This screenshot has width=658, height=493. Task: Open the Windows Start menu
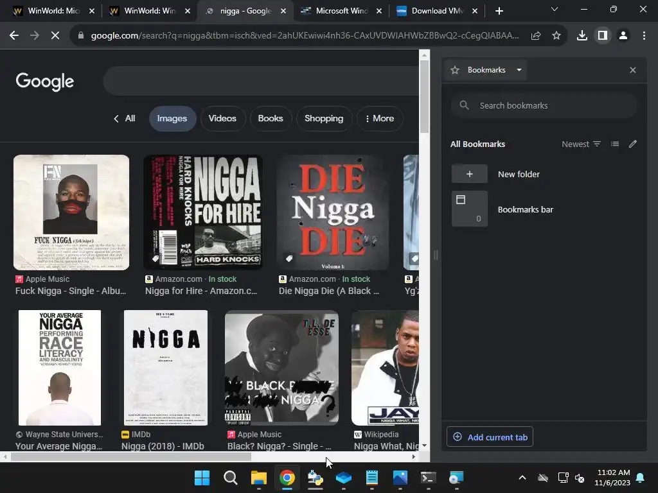click(202, 478)
